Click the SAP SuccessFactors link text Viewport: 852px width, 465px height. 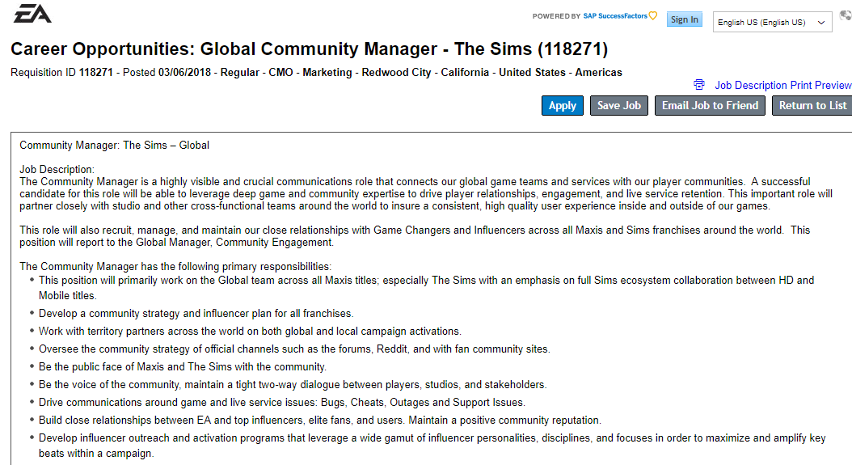[x=615, y=16]
